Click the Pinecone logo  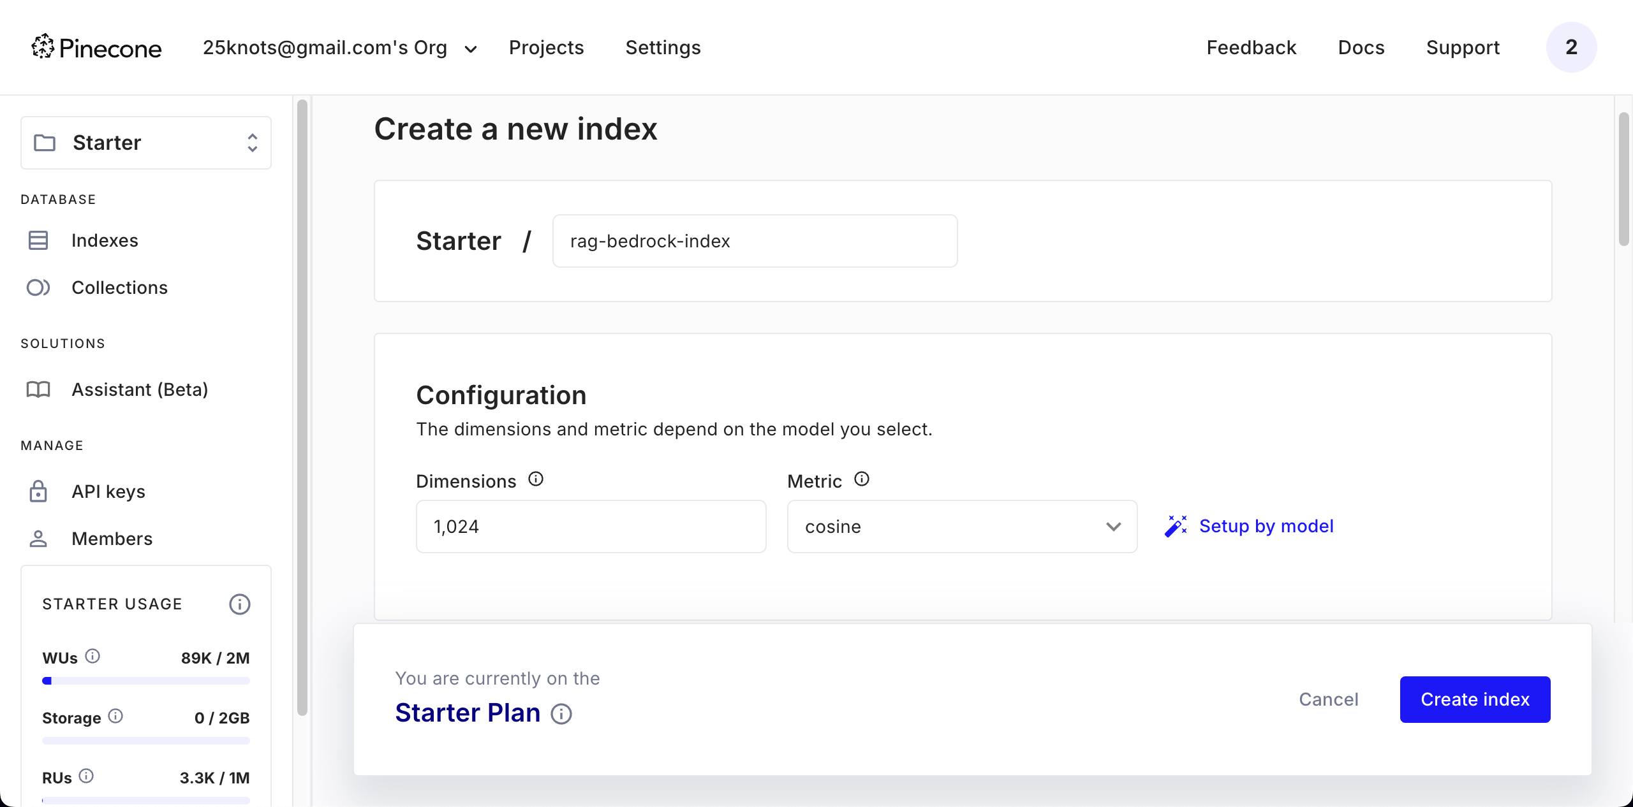pos(96,47)
